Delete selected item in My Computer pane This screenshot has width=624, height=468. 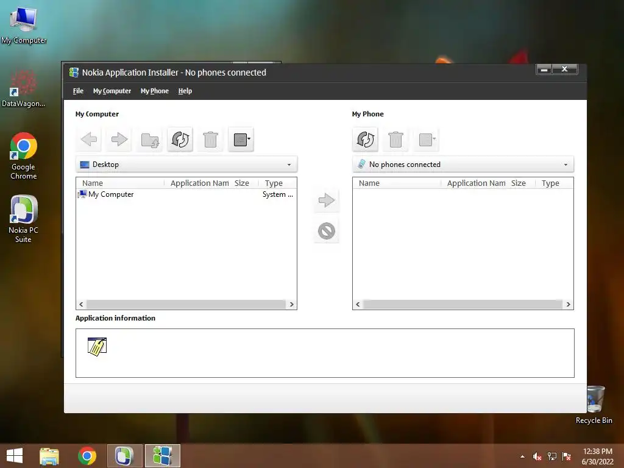(210, 140)
